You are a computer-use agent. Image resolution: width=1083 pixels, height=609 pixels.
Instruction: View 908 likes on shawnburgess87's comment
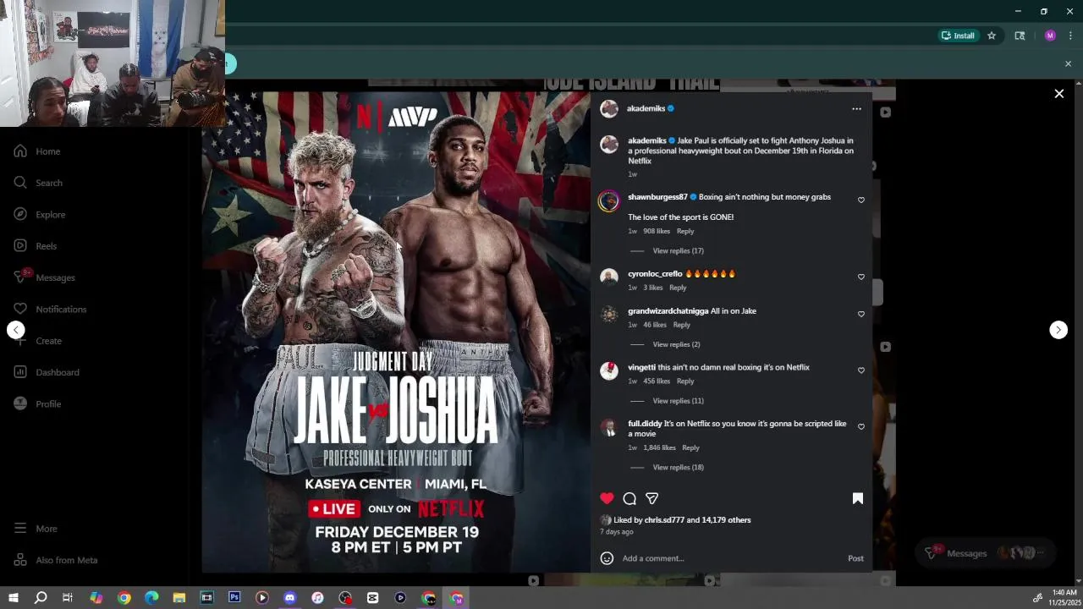(657, 232)
